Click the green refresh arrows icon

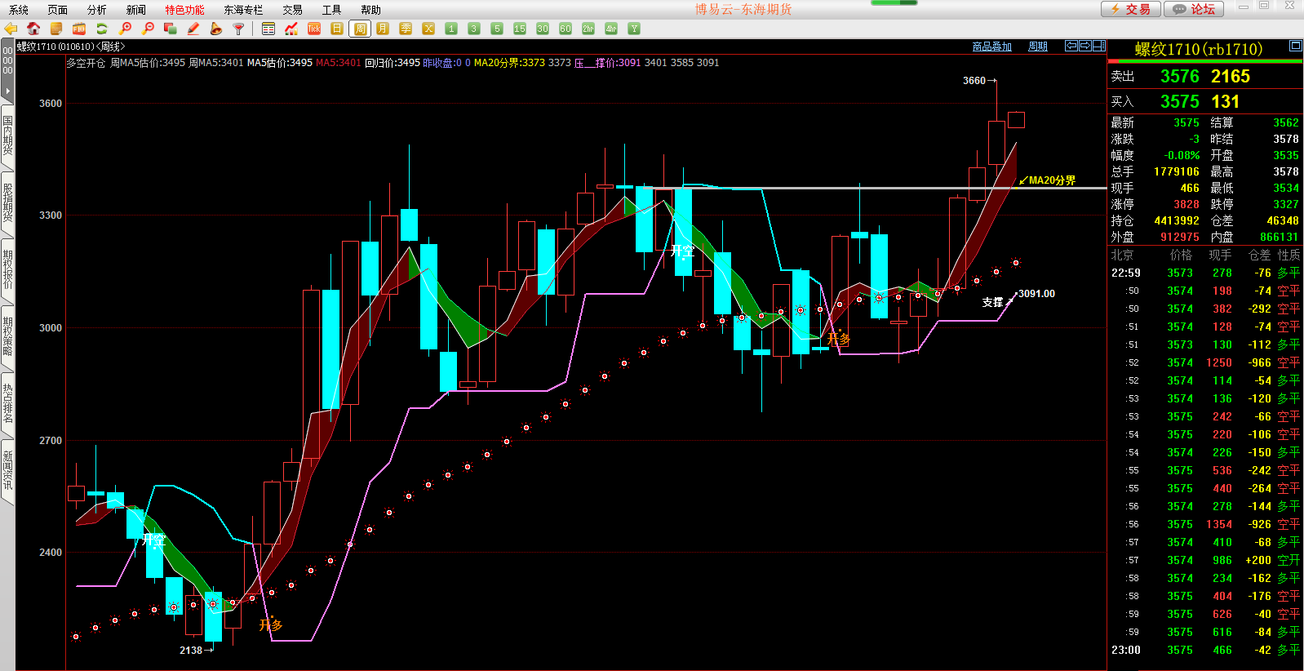(x=102, y=29)
